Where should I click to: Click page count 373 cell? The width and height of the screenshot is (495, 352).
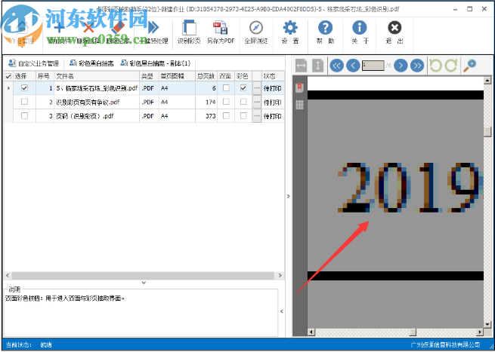(206, 116)
